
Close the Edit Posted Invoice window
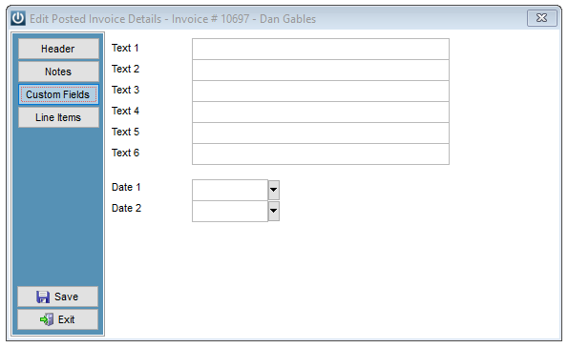pos(542,18)
